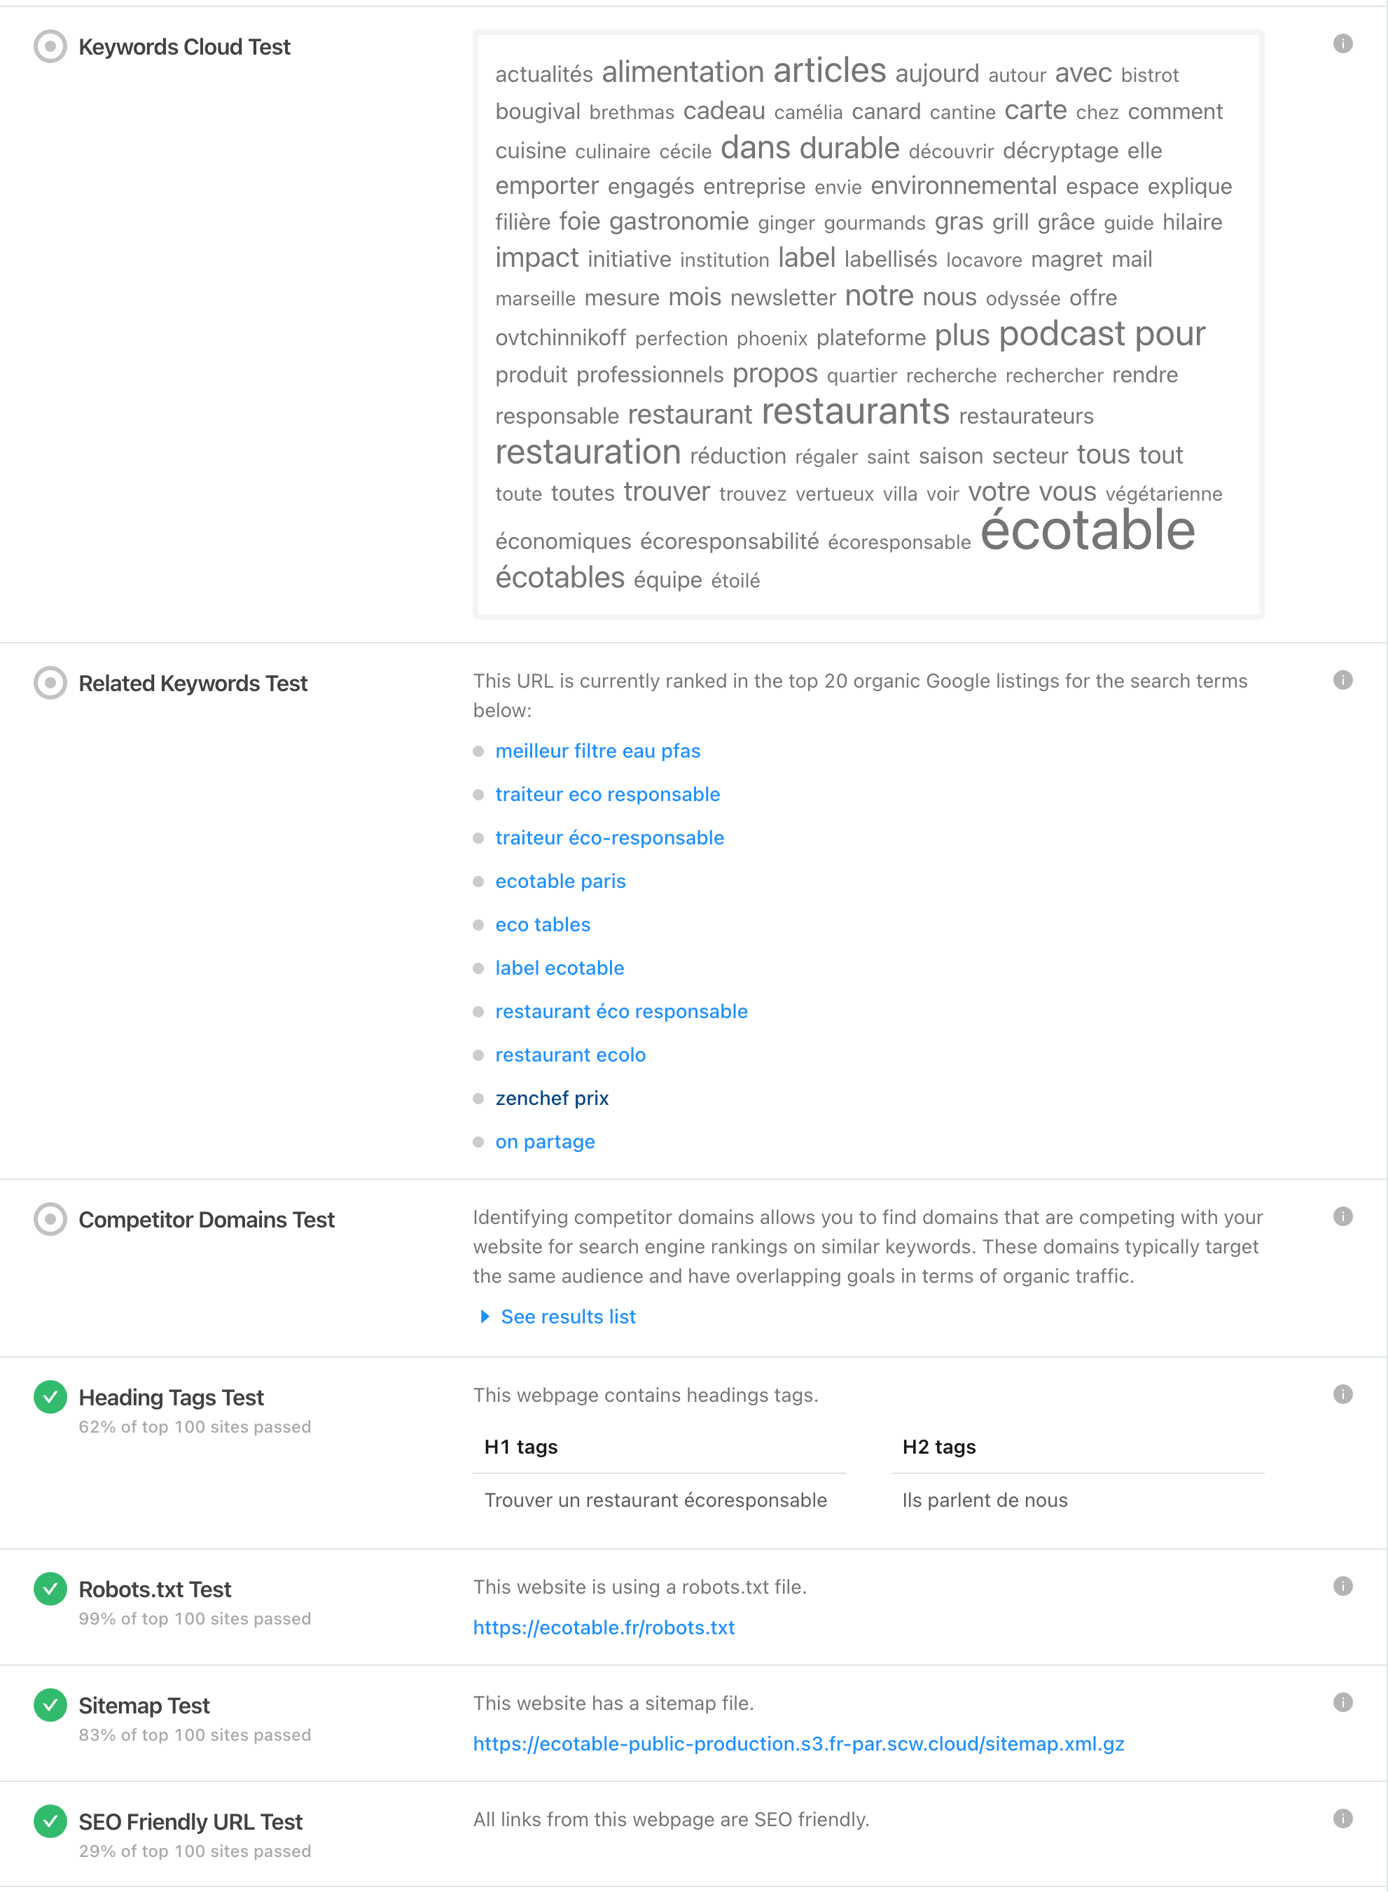Click the Keywords Cloud Test status circle
Screen dimensions: 1388x1892
[x=50, y=46]
